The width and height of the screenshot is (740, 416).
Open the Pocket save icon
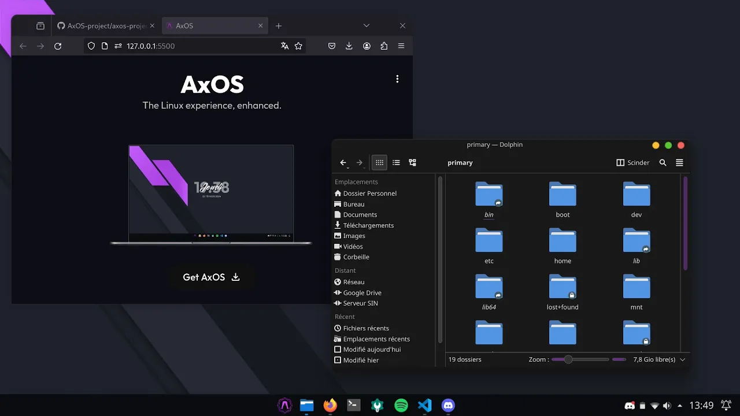tap(332, 46)
